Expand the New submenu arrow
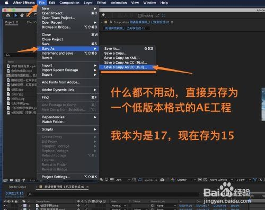This screenshot has width=265, height=210. tap(95, 8)
